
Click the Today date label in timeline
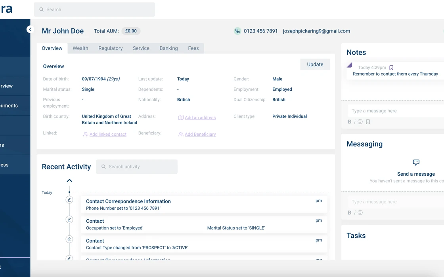(x=47, y=193)
